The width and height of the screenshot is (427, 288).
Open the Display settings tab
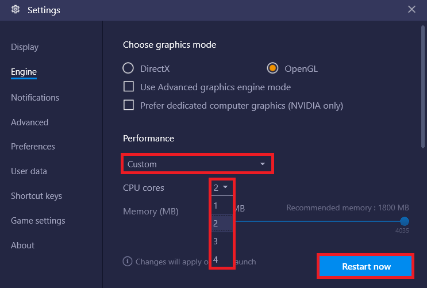(25, 47)
